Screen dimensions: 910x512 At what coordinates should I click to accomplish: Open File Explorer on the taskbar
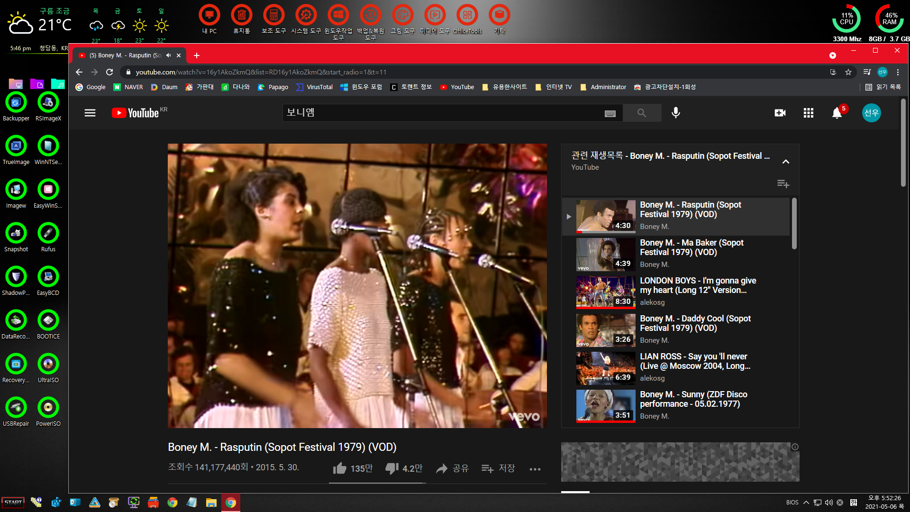[x=211, y=503]
